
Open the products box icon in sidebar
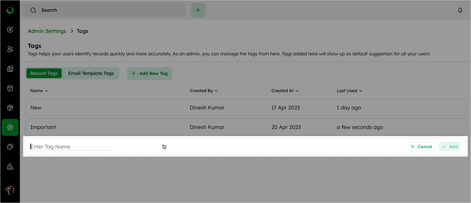coord(10,108)
